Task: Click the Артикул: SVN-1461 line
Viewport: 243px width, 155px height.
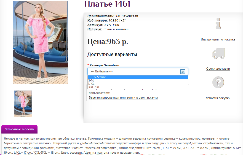Action: coord(103,25)
